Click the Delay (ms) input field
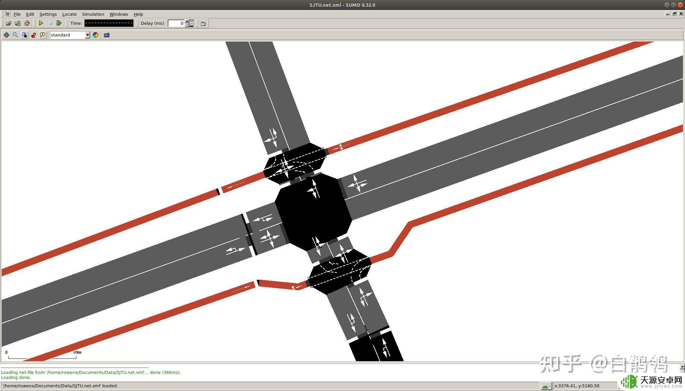 point(176,23)
